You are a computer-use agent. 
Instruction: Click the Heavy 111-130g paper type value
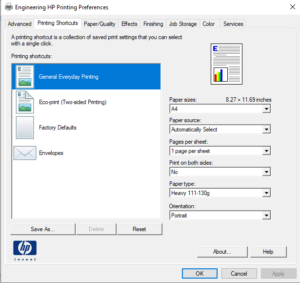(190, 193)
